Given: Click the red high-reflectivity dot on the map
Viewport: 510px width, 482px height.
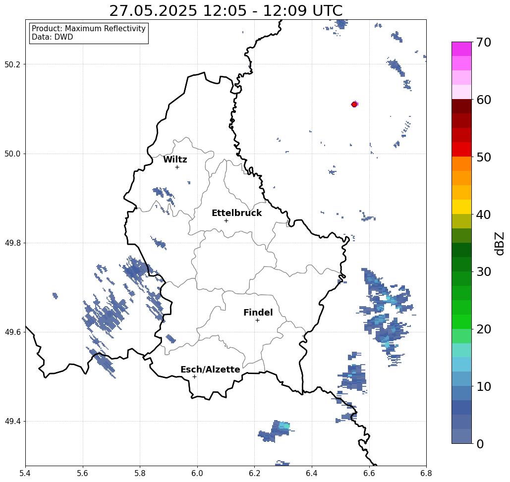Looking at the screenshot, I should tap(354, 105).
